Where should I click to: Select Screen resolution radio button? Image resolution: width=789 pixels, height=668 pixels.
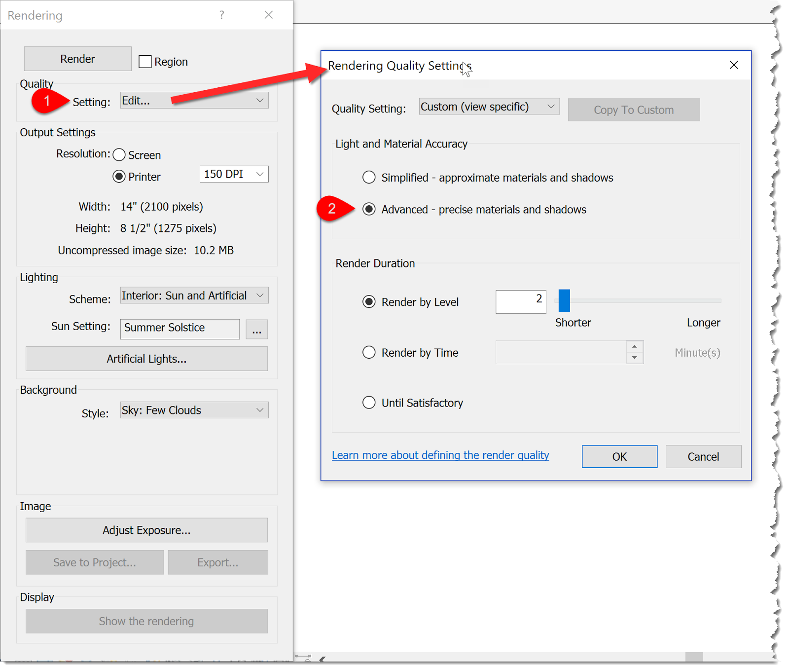point(119,155)
